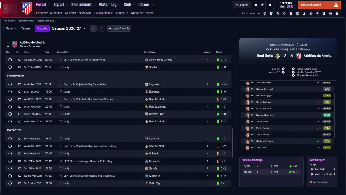Image resolution: width=346 pixels, height=195 pixels.
Task: Open the Overview tab
Action: pyautogui.click(x=42, y=13)
